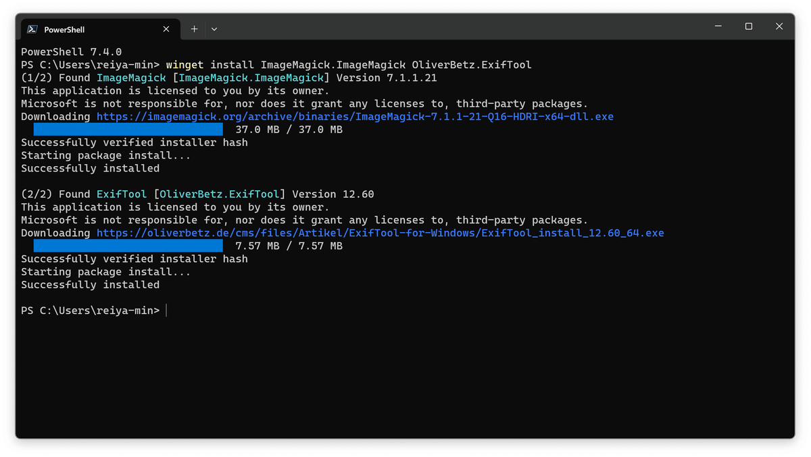
Task: Click the cyan 'ImageMagick' name after Found
Action: click(x=131, y=78)
